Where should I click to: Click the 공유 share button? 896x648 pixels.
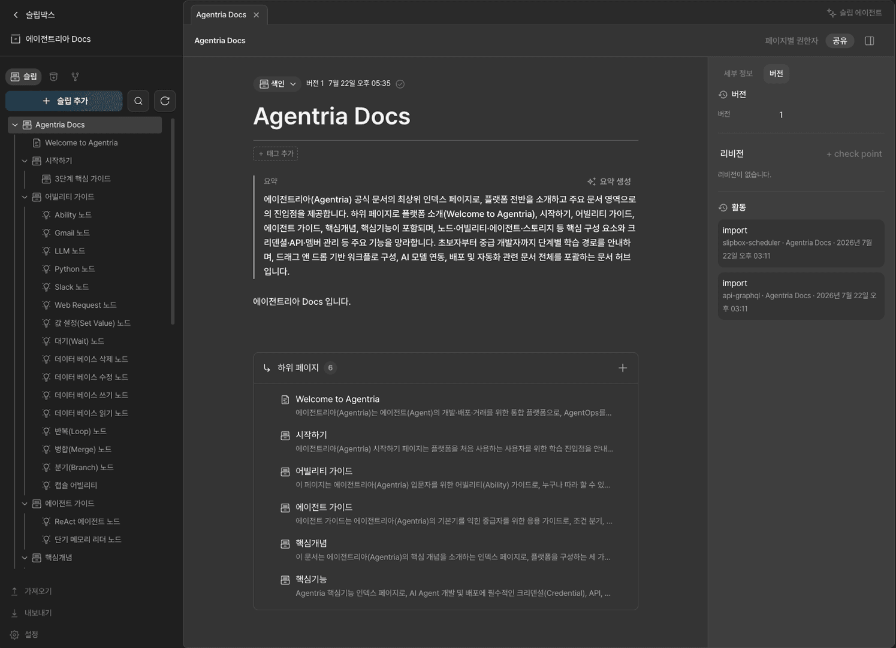point(840,41)
